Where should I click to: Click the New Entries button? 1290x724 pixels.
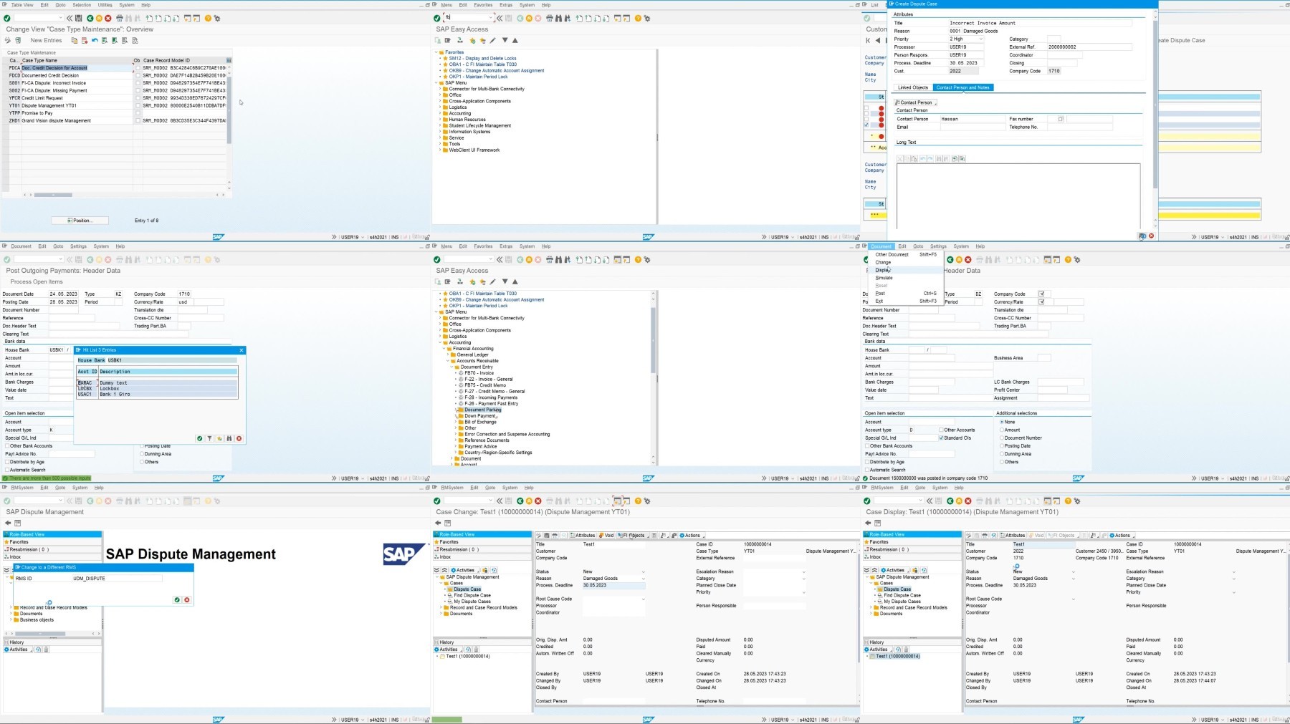[x=46, y=40]
